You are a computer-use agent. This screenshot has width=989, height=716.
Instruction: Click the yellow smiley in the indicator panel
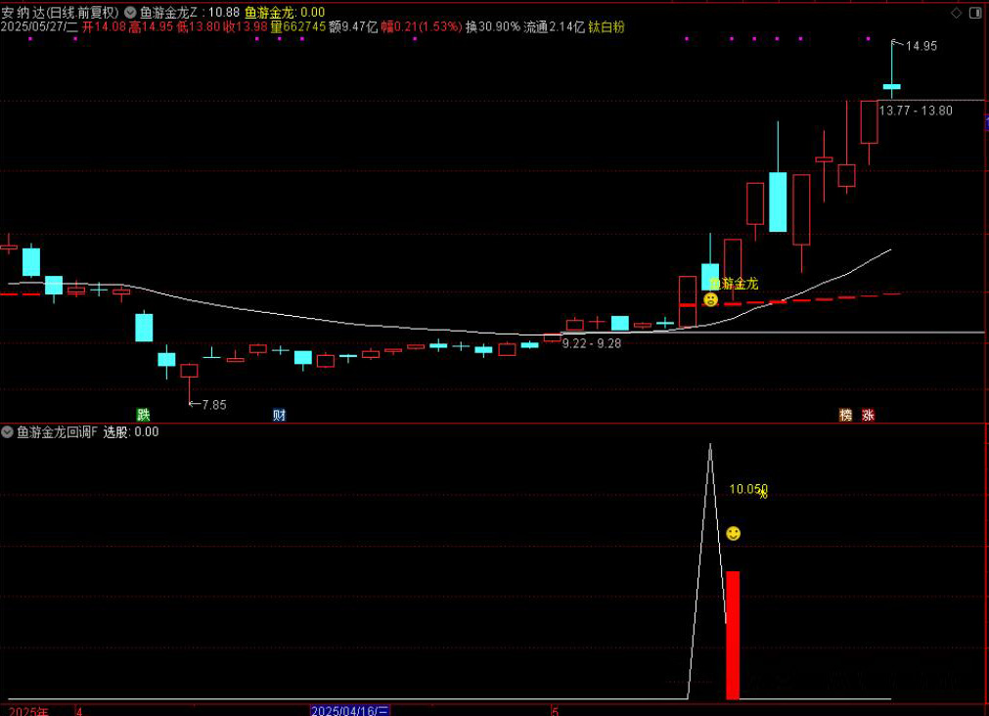(x=733, y=533)
